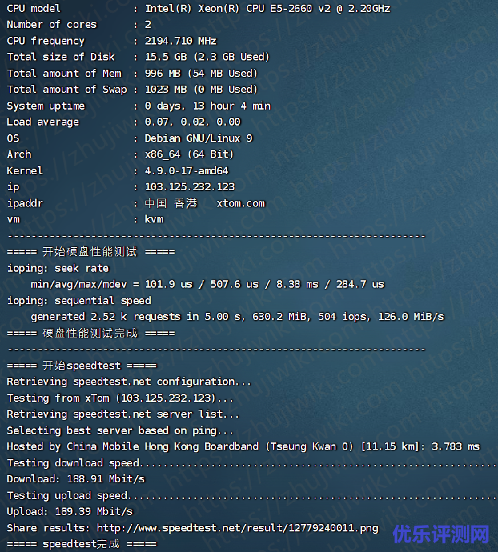Click the China Mobile Hong Kong host line
Viewport: 498px width, 552px height.
[243, 446]
